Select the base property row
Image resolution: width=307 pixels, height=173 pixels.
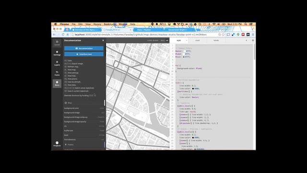(x=84, y=135)
